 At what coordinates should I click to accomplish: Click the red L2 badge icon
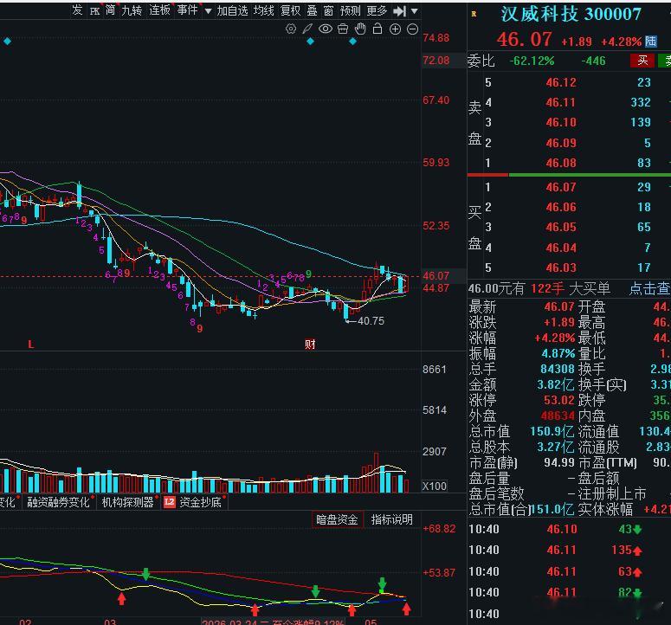click(170, 502)
